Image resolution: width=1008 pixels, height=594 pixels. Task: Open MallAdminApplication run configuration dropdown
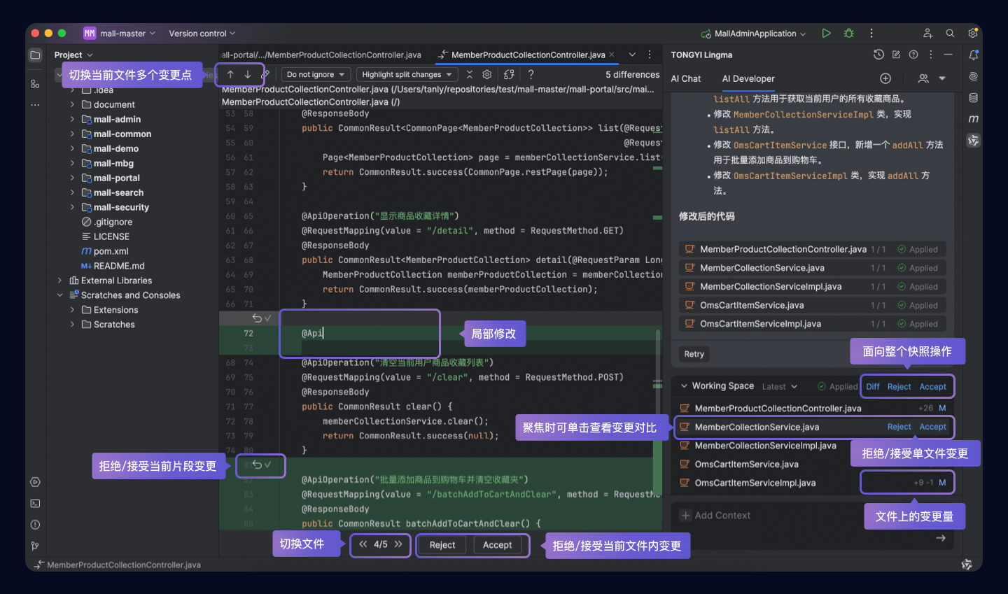(753, 33)
